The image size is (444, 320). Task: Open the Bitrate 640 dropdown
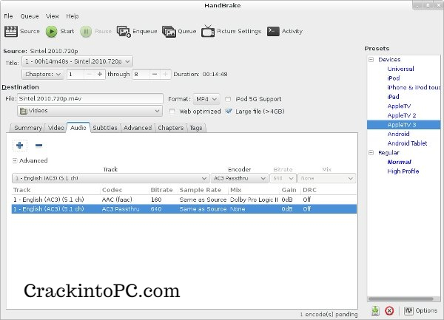[x=283, y=178]
